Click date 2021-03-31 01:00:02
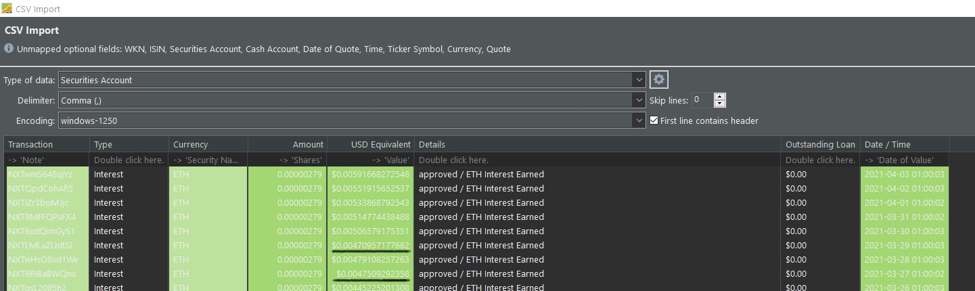The image size is (975, 291). pos(905,217)
